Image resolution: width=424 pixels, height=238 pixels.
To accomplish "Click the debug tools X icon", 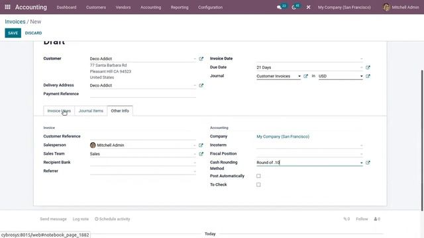I will coord(308,7).
